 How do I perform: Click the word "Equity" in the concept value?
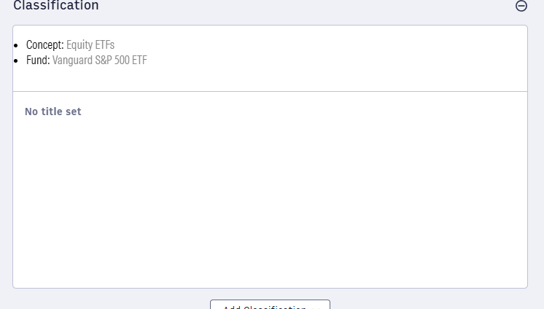coord(79,45)
